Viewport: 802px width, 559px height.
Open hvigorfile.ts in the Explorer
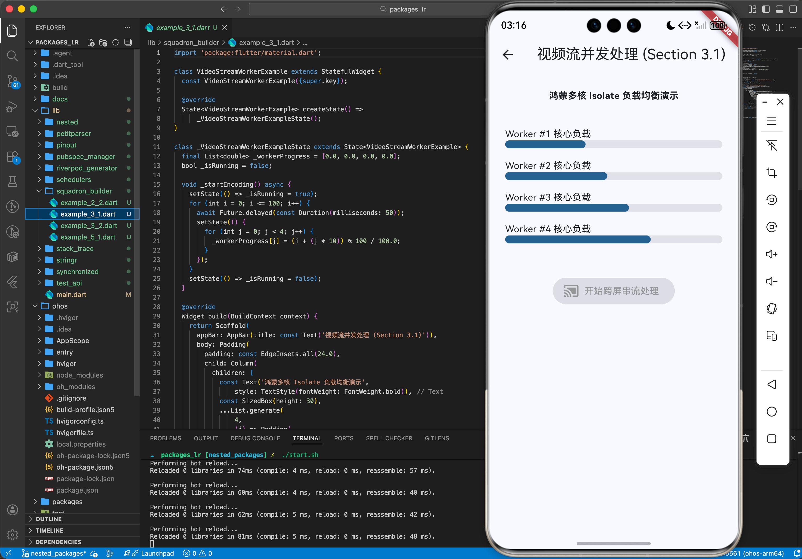pos(75,432)
